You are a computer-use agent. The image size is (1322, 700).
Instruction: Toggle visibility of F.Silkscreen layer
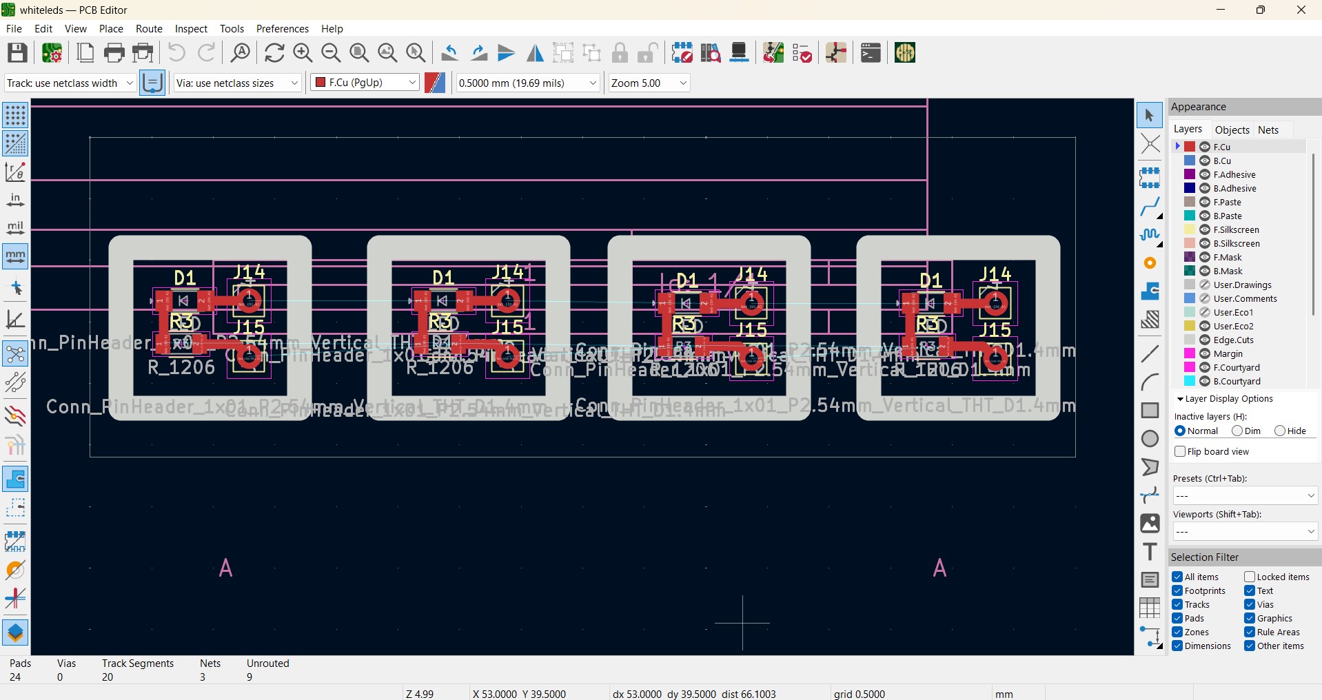point(1205,229)
